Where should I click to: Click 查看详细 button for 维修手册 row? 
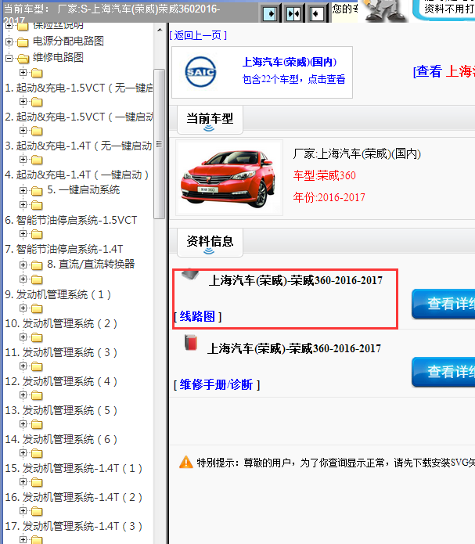444,372
